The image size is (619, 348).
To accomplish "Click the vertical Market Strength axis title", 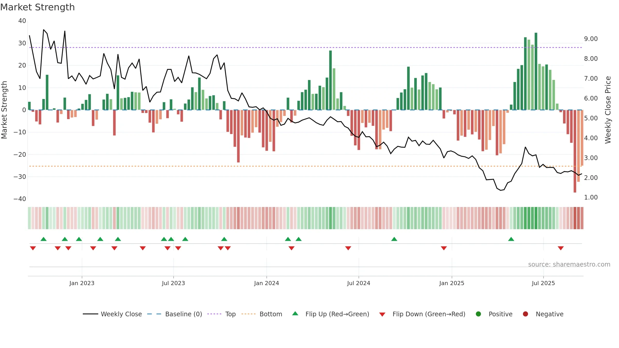I will 4,110.
